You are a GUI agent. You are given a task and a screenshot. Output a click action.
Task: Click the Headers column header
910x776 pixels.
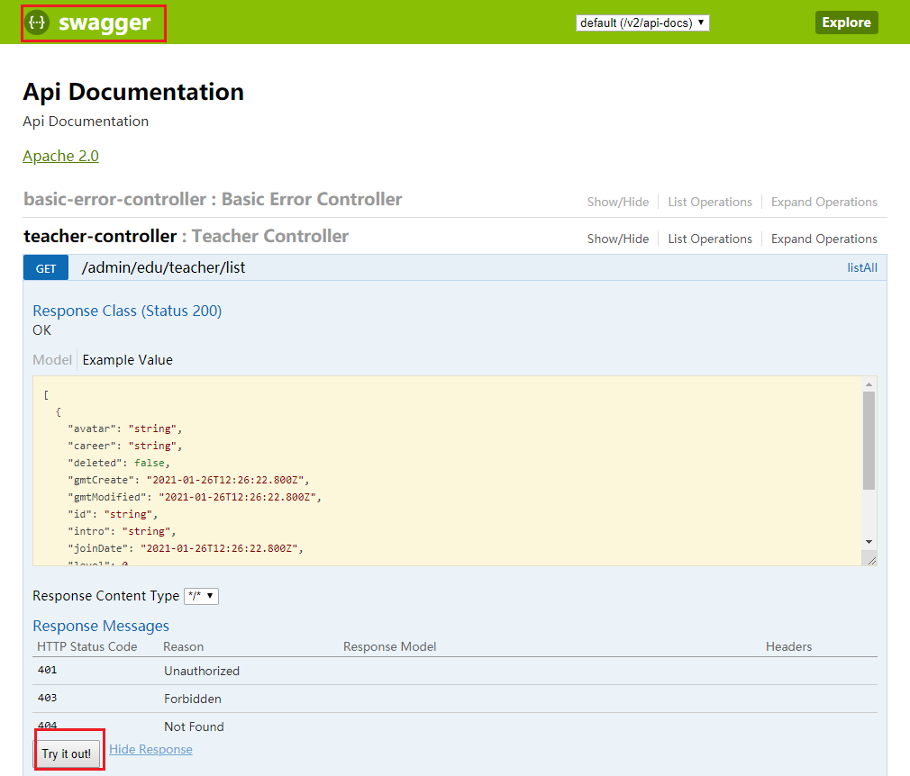(x=788, y=646)
